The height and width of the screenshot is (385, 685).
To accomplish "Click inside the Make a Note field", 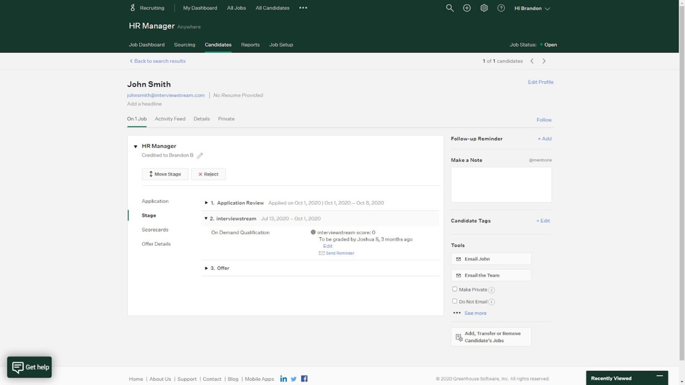I will click(x=501, y=184).
